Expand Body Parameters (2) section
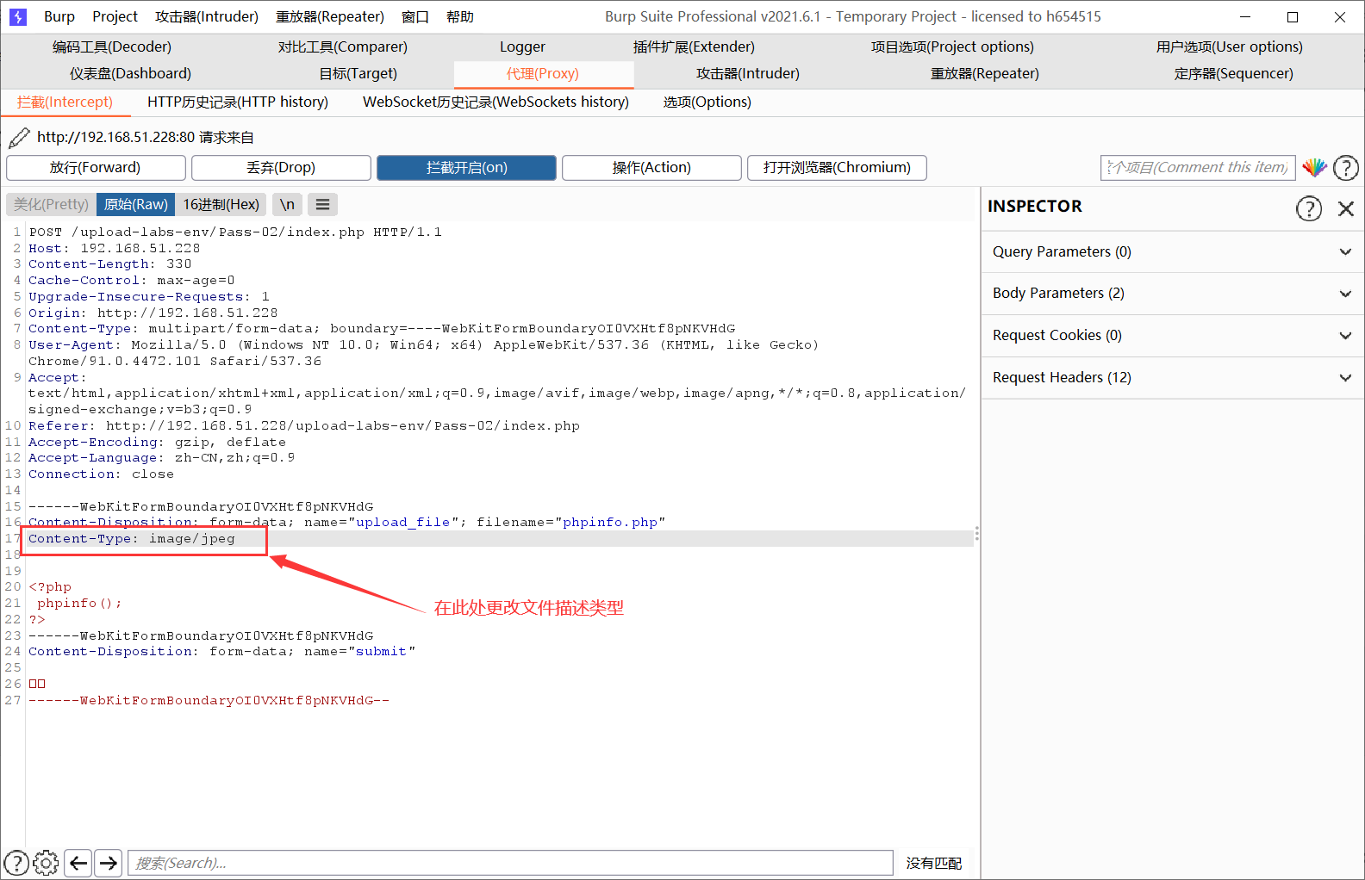The width and height of the screenshot is (1365, 880). 1173,293
